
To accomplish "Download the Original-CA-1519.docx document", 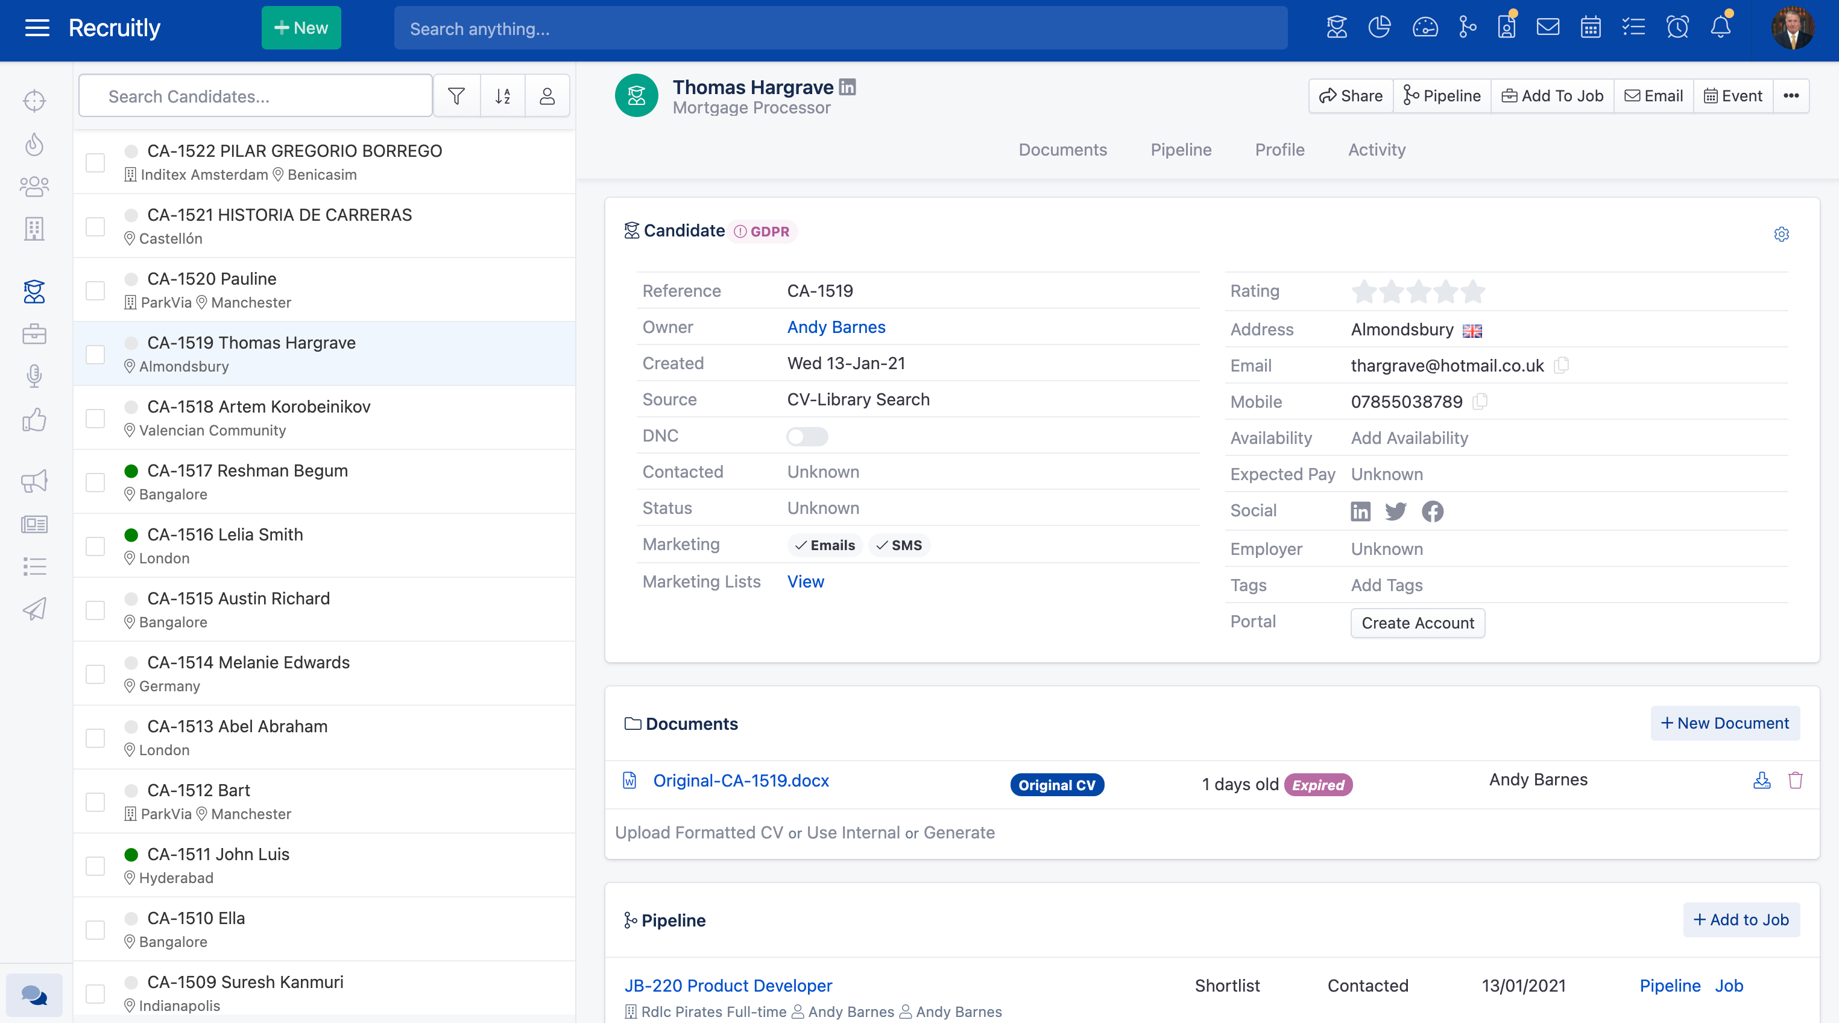I will (1761, 780).
